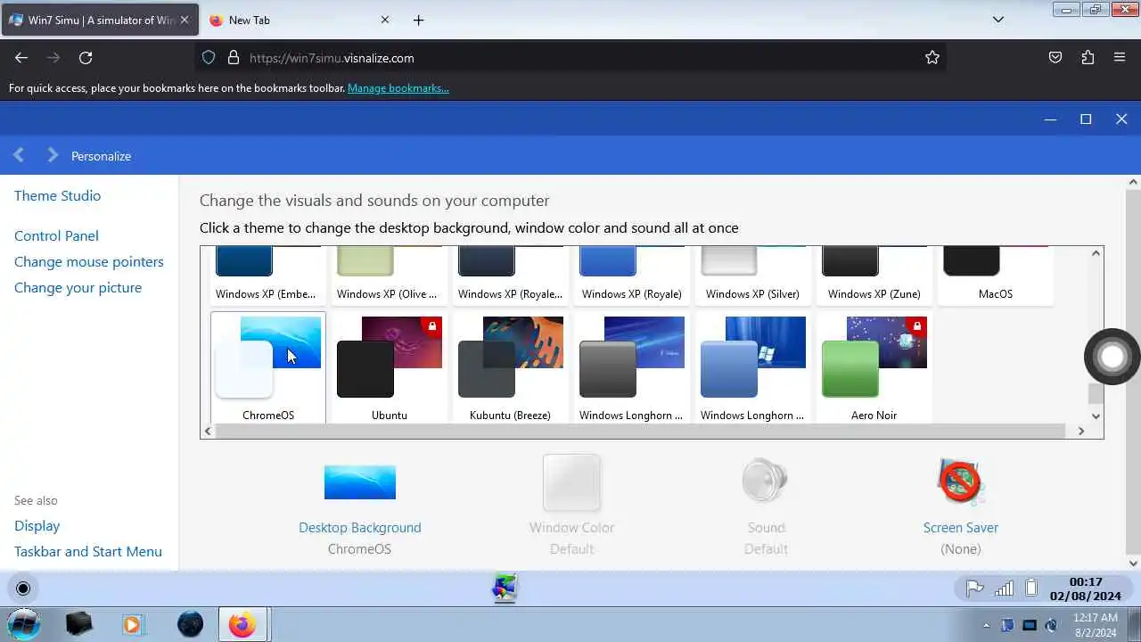Open Window Color settings icon
The width and height of the screenshot is (1141, 642).
tap(571, 482)
